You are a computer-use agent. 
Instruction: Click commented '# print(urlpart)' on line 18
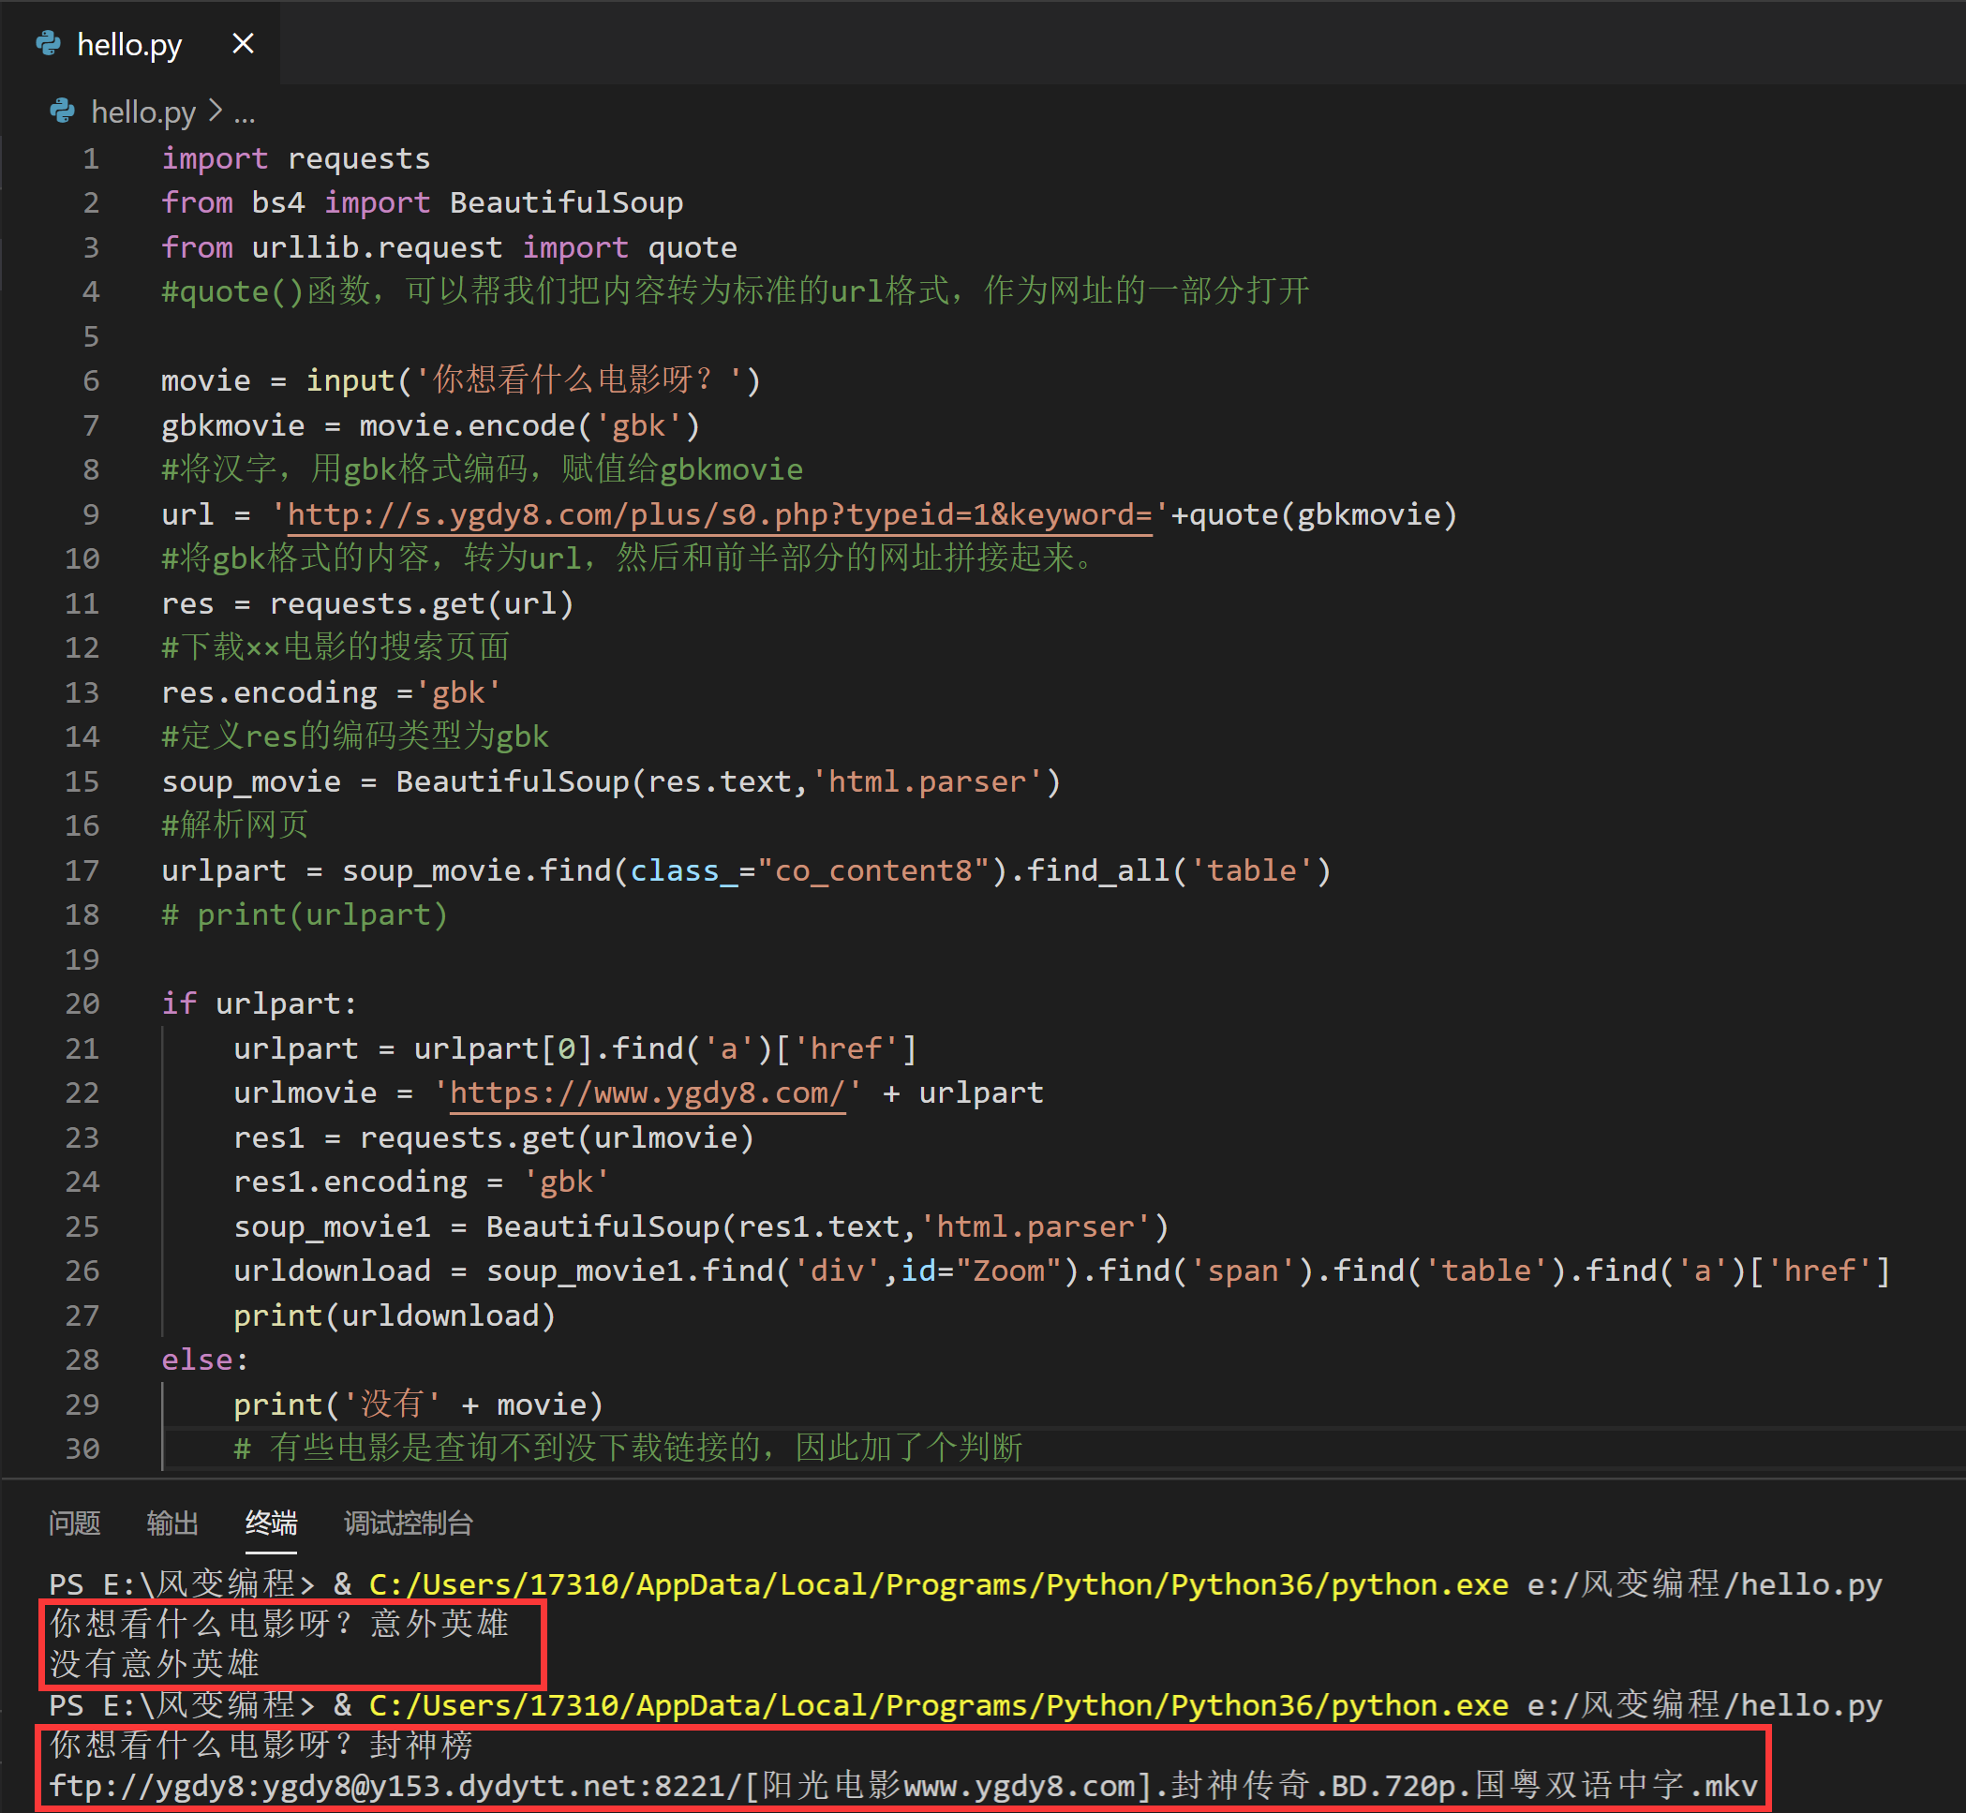[x=305, y=915]
